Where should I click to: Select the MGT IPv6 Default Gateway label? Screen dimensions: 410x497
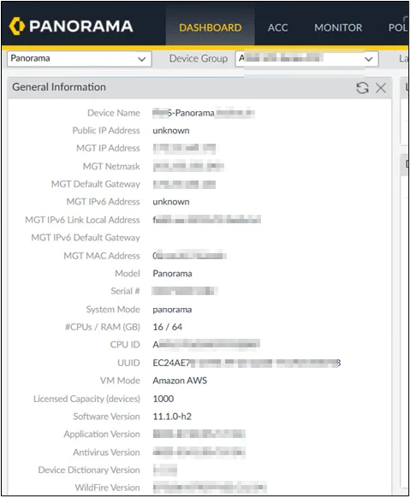(x=86, y=238)
